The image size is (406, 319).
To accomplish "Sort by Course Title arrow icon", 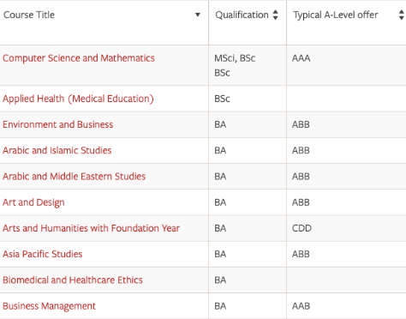I will click(198, 15).
